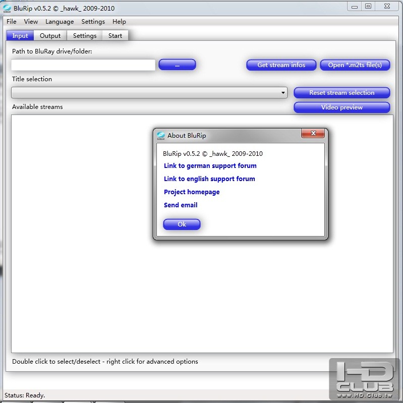The width and height of the screenshot is (403, 403).
Task: Click Get stream infos button
Action: 281,65
